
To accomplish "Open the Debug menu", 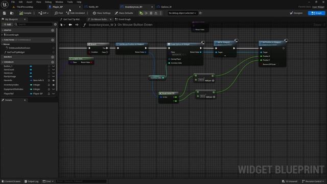I will (x=48, y=2).
